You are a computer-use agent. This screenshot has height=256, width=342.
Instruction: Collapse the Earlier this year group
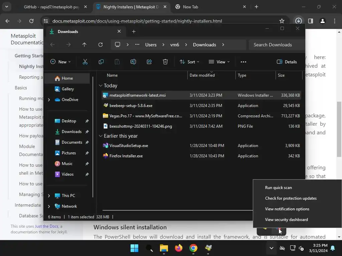point(101,136)
